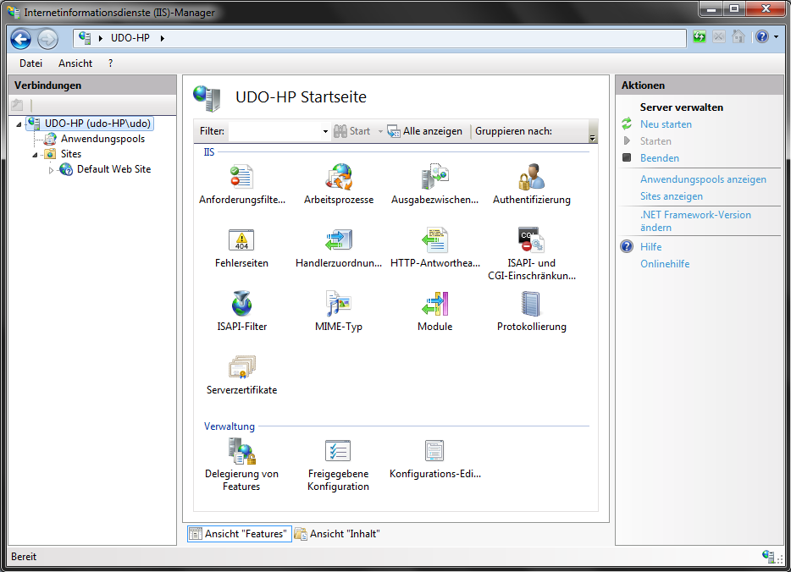Click inside the Filter text field
Screen dimensions: 791x572
tap(275, 131)
